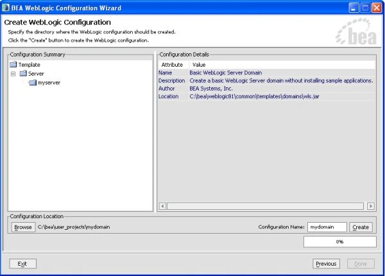Select the myserver tree item
Viewport: 385px width, 276px height.
(49, 83)
